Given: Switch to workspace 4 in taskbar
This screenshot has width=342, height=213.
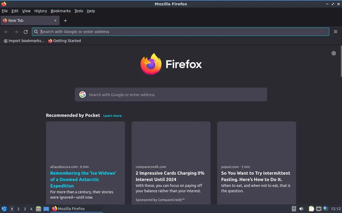Looking at the screenshot, I should 31,209.
